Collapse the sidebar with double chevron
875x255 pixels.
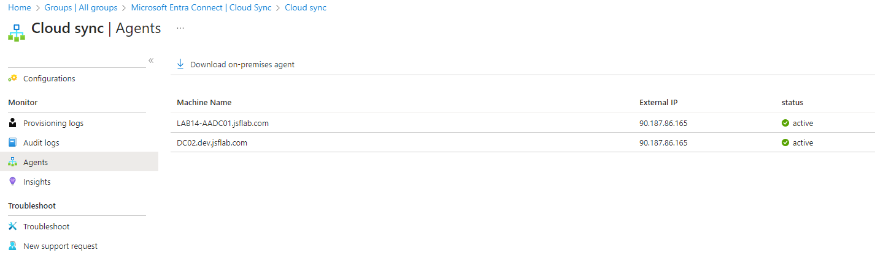[151, 60]
